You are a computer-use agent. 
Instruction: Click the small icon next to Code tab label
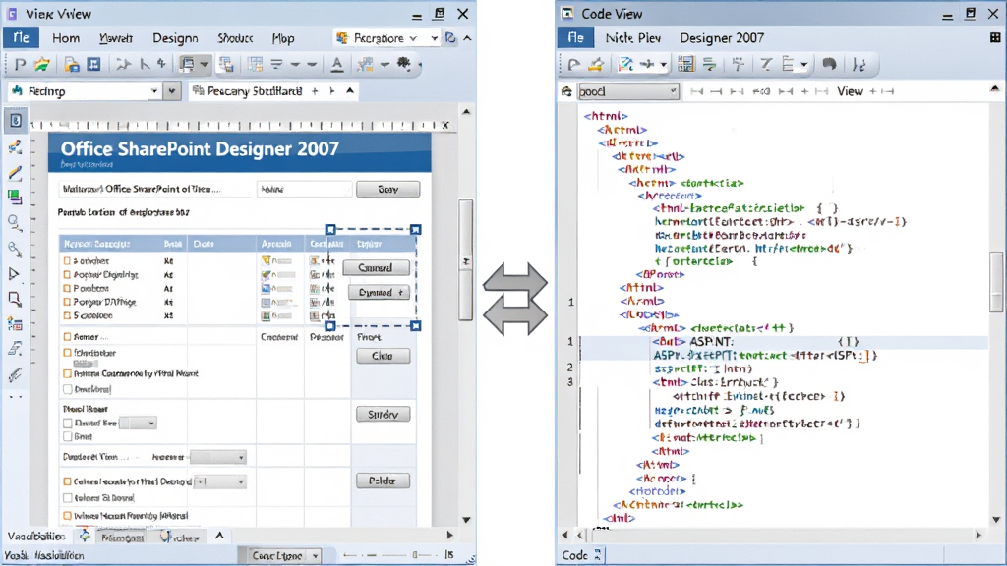pyautogui.click(x=597, y=555)
